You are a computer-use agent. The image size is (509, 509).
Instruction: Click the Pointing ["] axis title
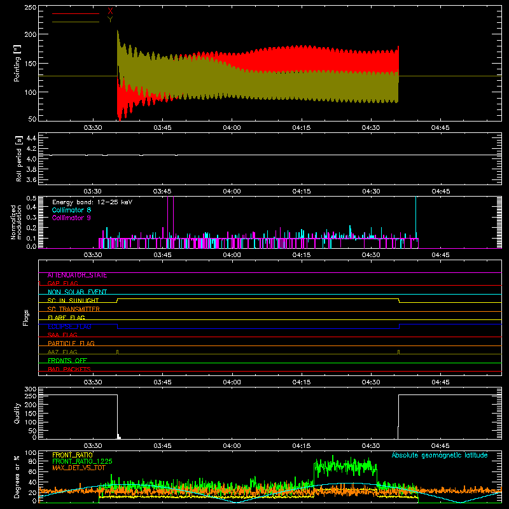click(x=17, y=63)
